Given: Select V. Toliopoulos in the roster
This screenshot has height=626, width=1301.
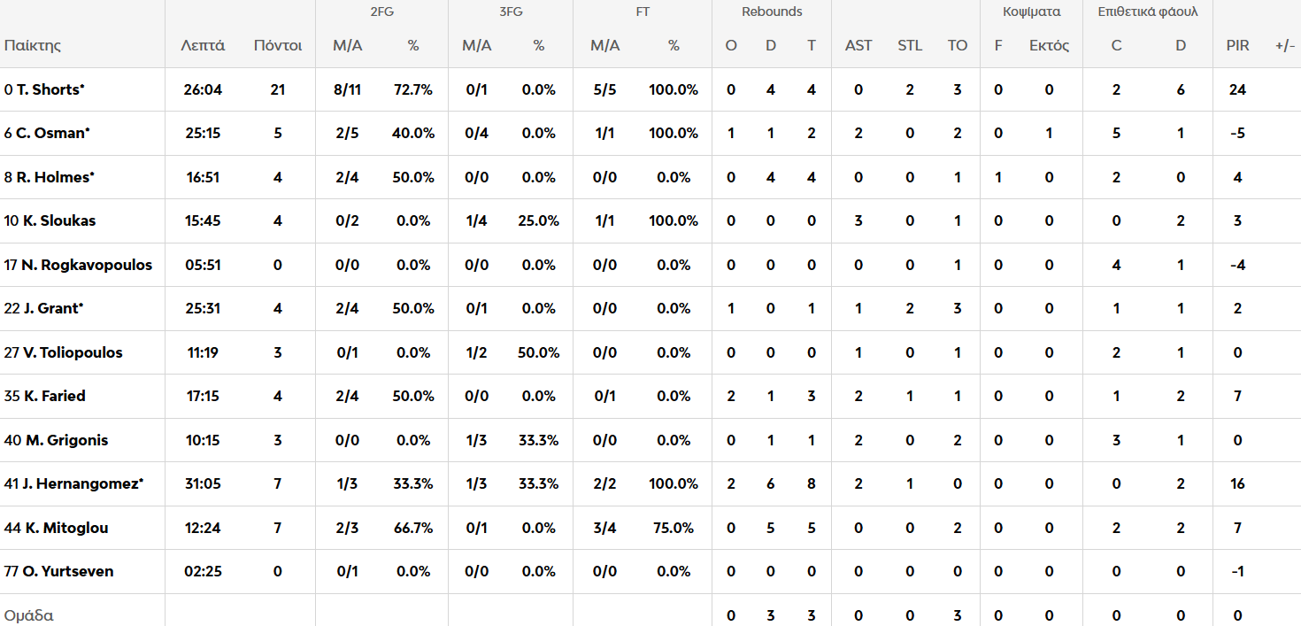Looking at the screenshot, I should (x=73, y=352).
